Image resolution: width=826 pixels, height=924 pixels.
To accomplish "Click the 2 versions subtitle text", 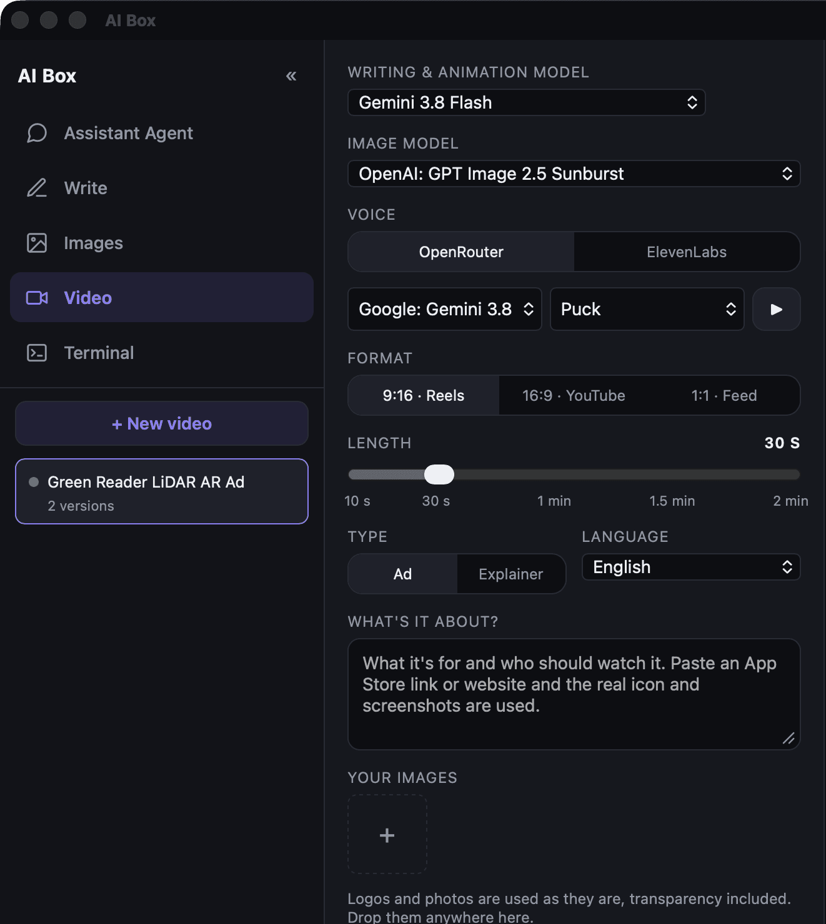I will [x=81, y=506].
